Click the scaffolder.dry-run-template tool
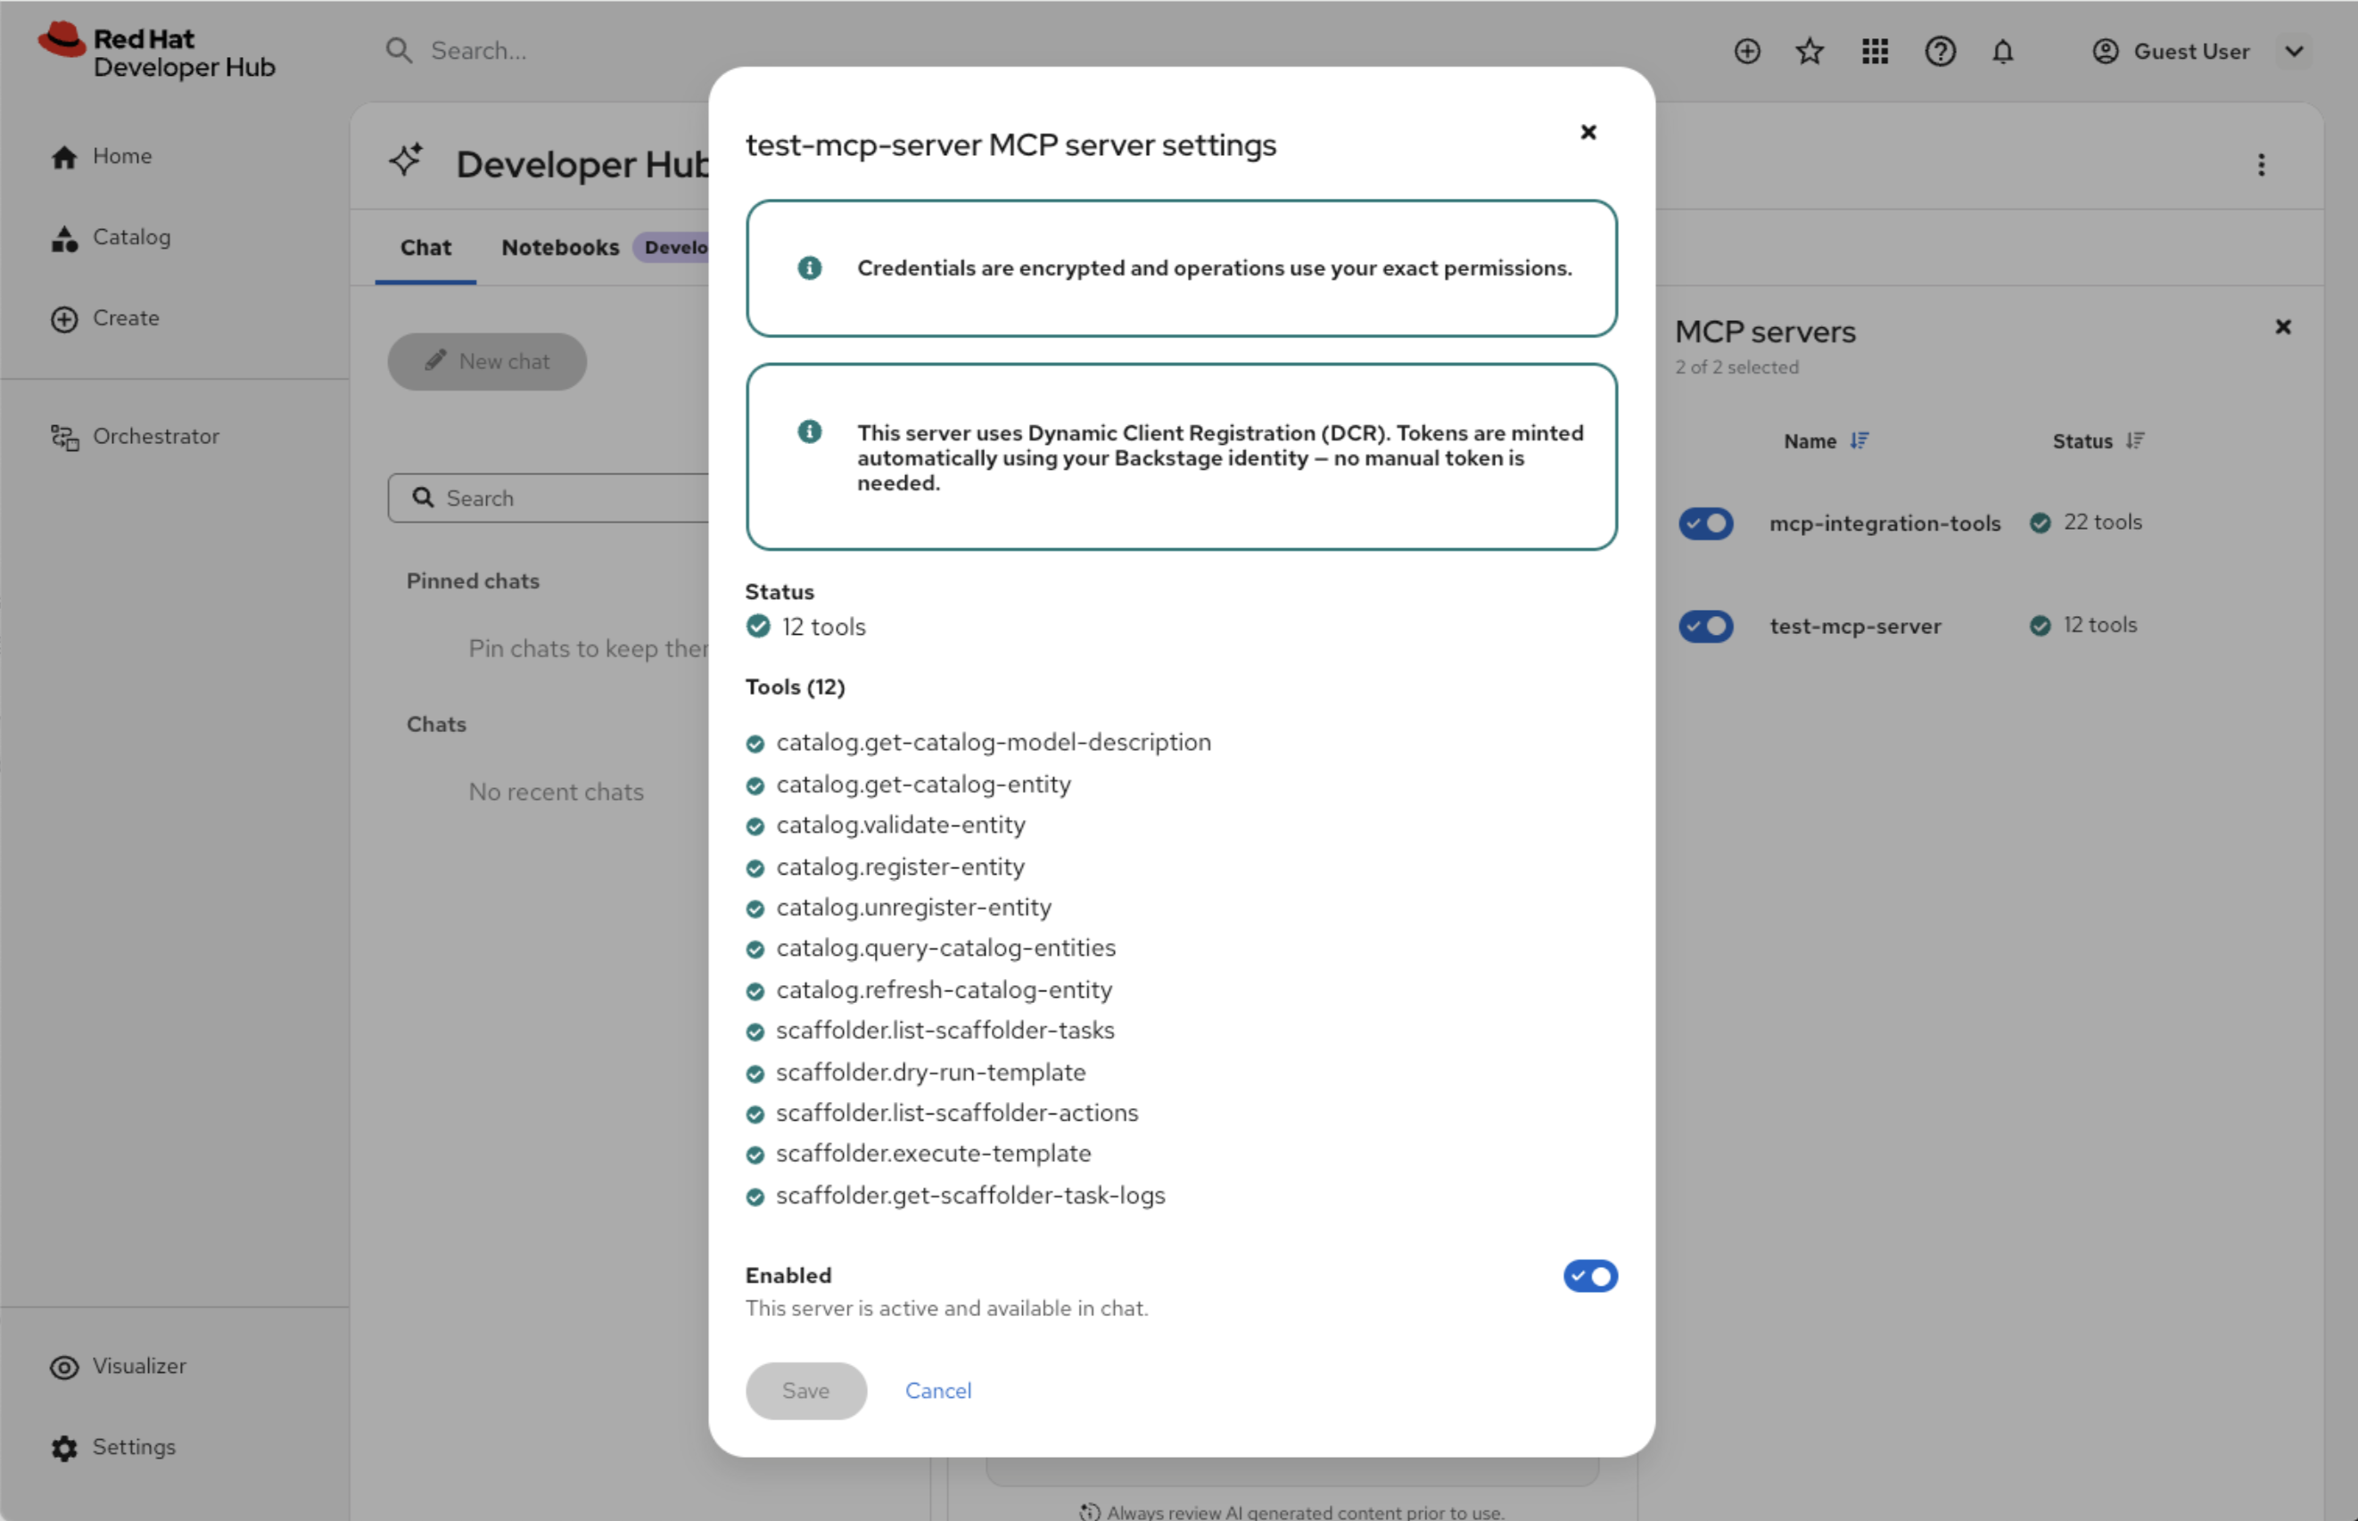Image resolution: width=2358 pixels, height=1521 pixels. point(932,1072)
